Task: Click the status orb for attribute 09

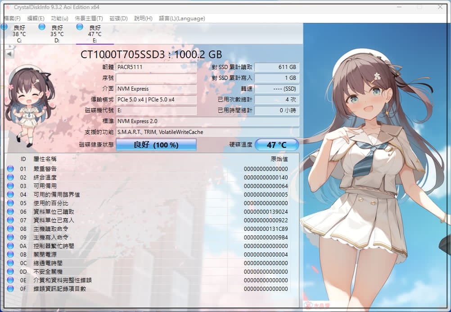Action: point(10,237)
